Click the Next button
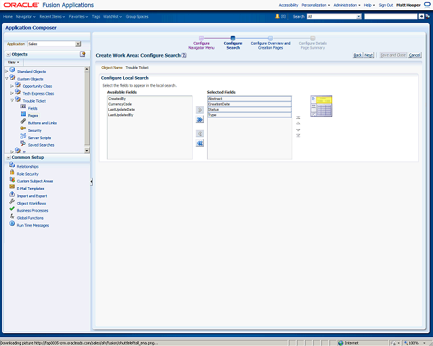 369,55
